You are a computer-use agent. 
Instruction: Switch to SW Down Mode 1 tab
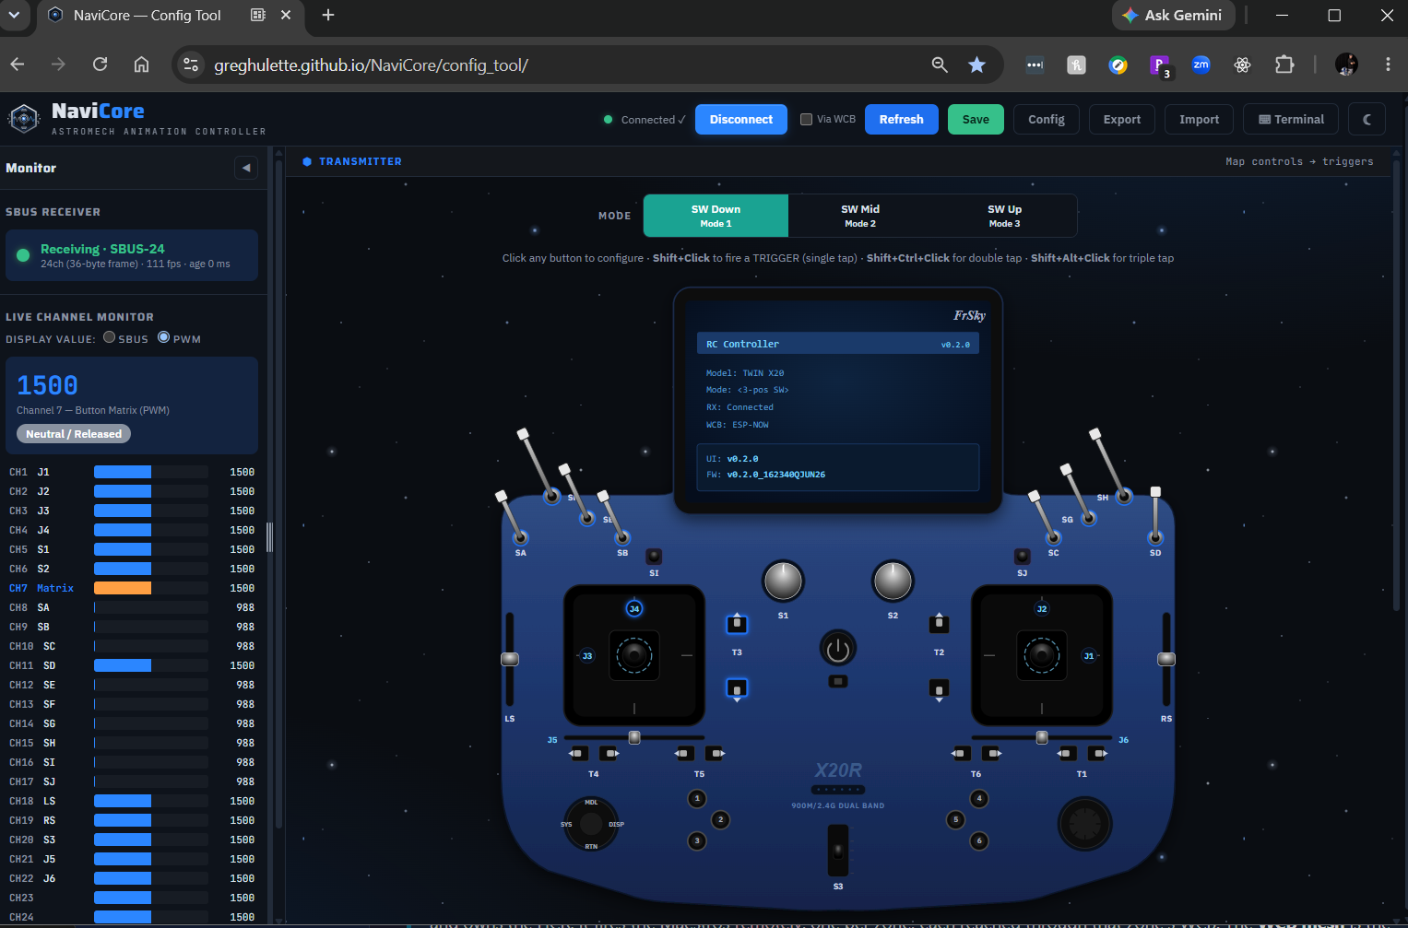(716, 216)
